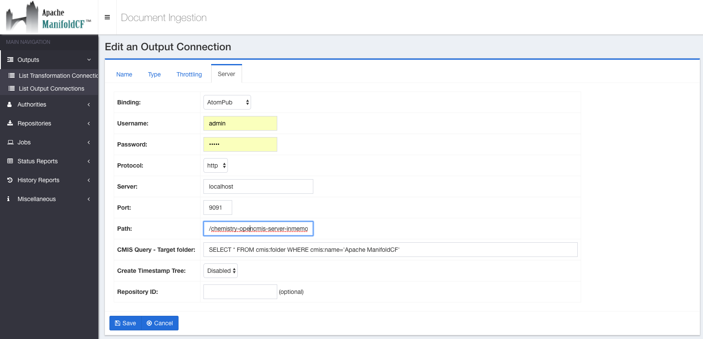Open the Binding dropdown showing AtomPub
The height and width of the screenshot is (339, 703).
[227, 102]
